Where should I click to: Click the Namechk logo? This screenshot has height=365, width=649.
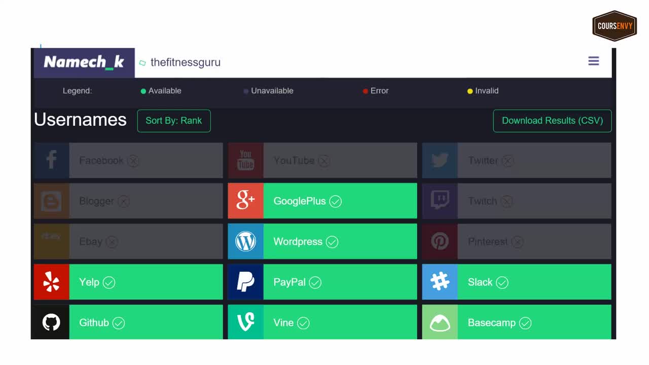[84, 62]
